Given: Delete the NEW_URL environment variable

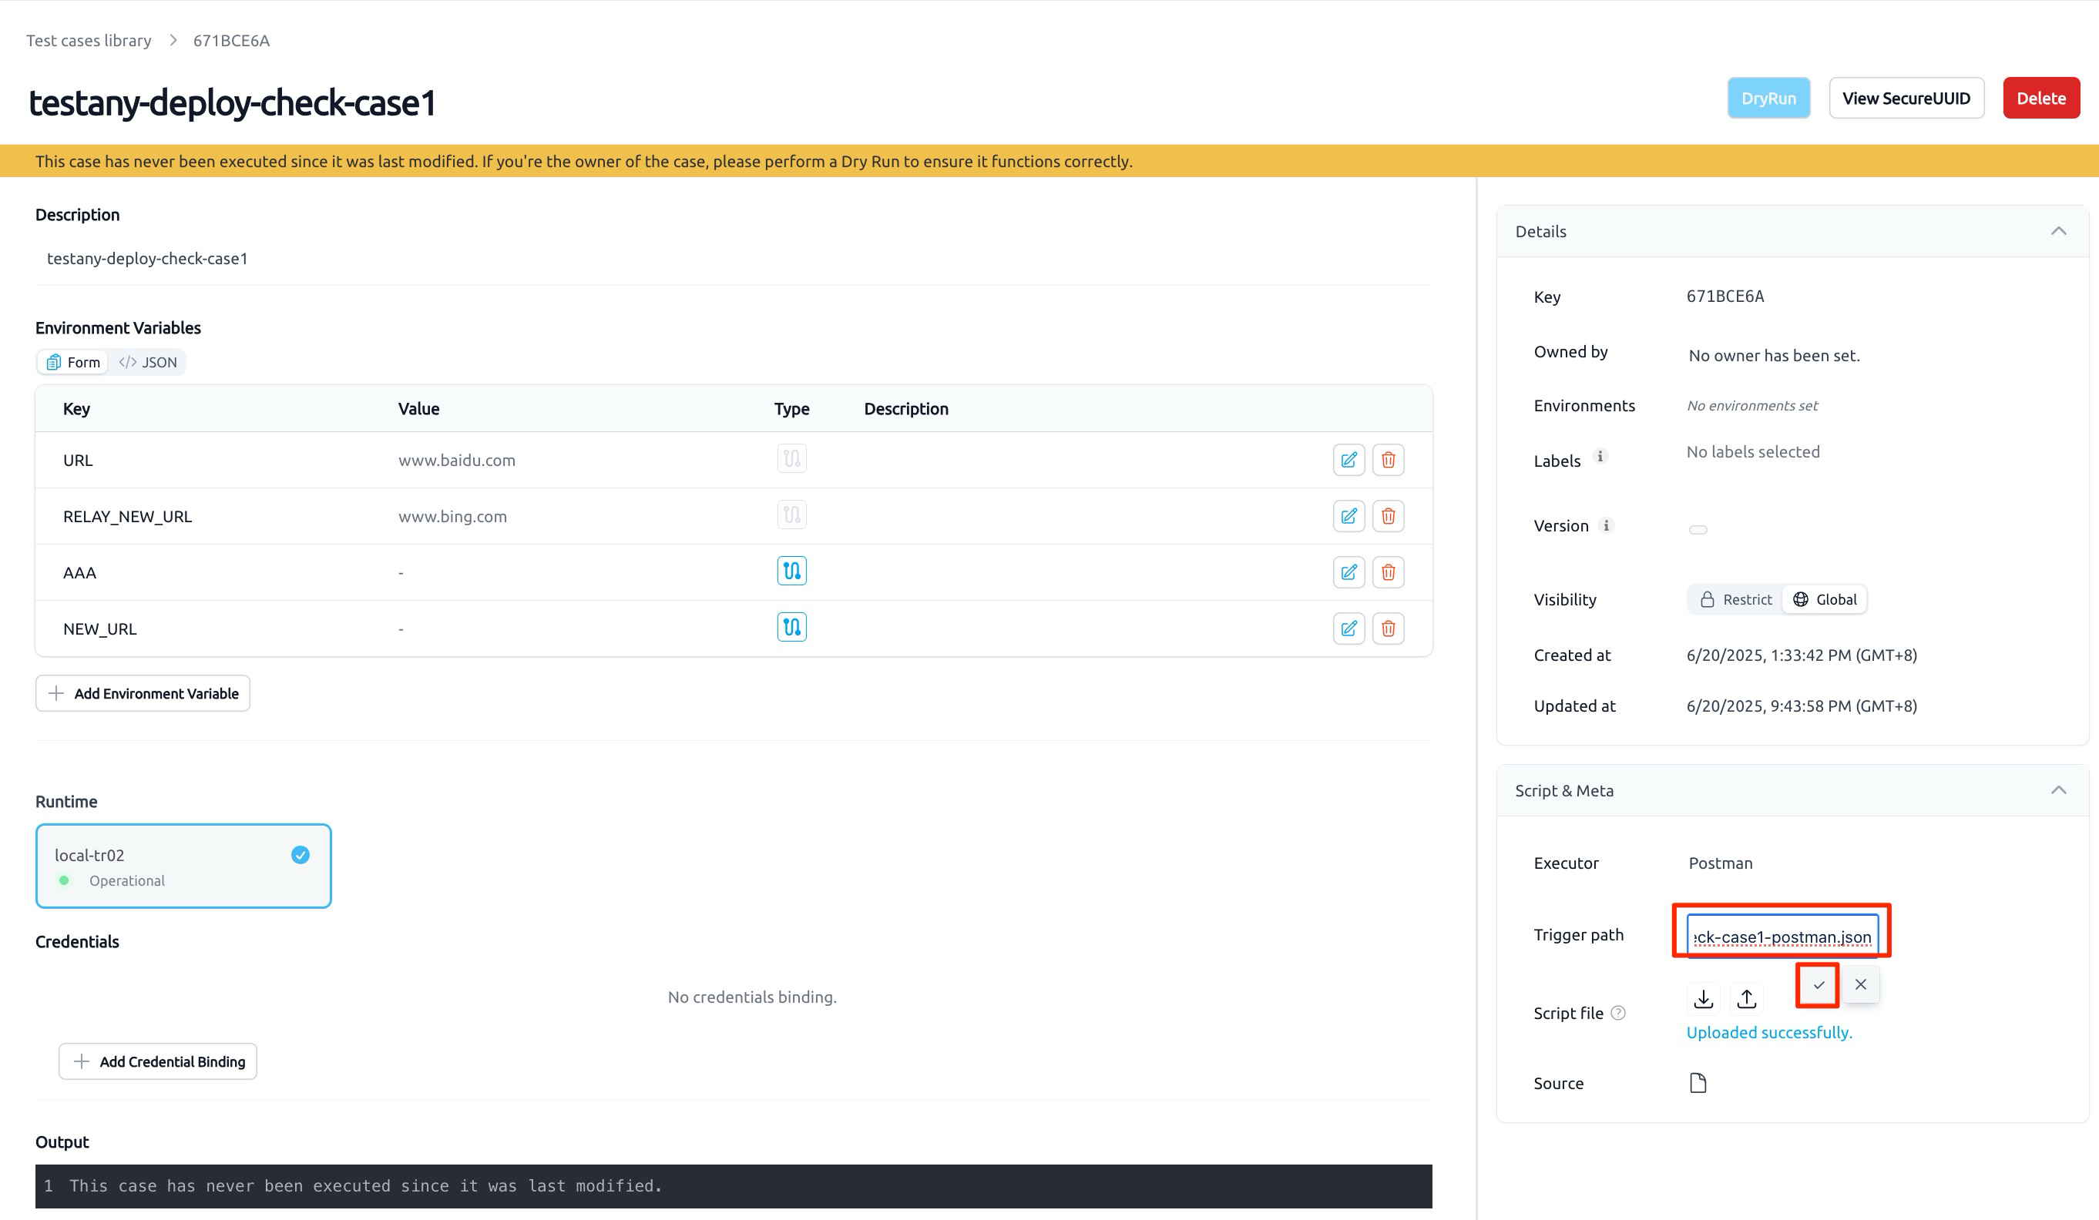Looking at the screenshot, I should [1388, 628].
